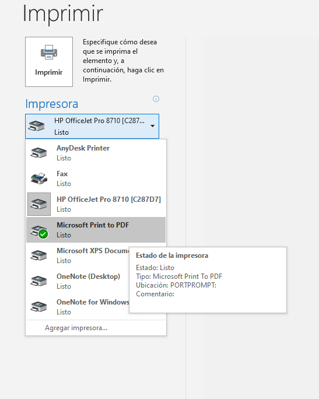Select HP OfficeJet Pro 8710 [C287D7] entry
The image size is (319, 399).
pos(96,204)
